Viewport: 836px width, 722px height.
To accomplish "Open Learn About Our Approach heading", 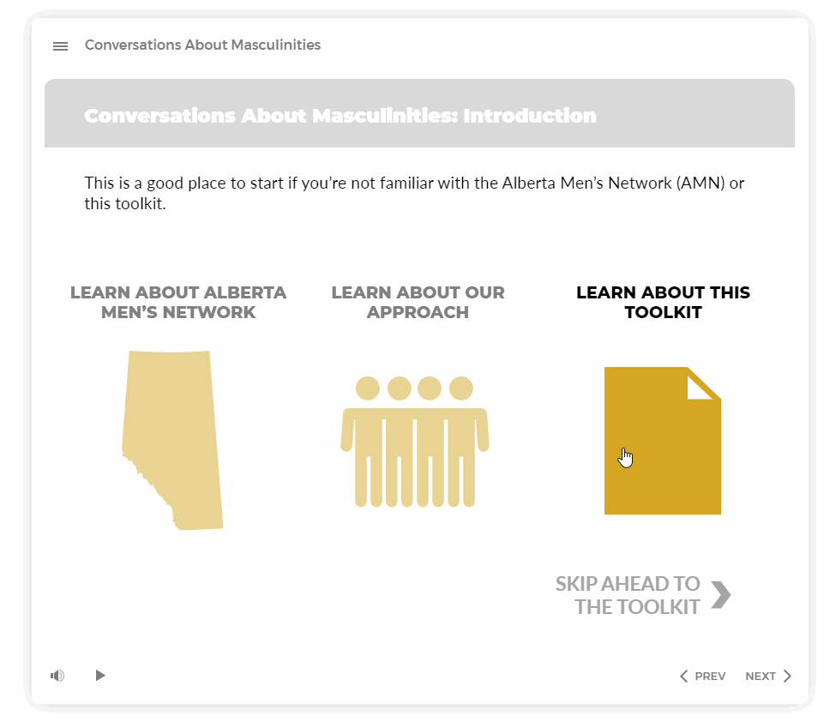I will pyautogui.click(x=418, y=303).
